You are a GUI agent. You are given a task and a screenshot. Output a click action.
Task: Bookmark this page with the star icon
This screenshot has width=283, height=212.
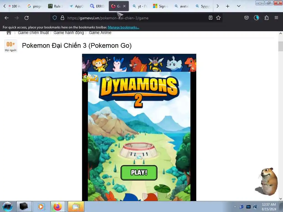coord(218,18)
